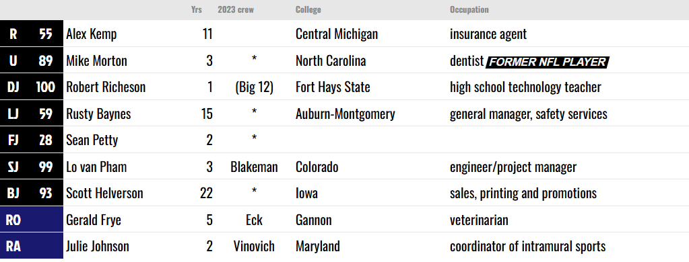Image resolution: width=689 pixels, height=262 pixels.
Task: Click the FORMER NFL PLAYER badge
Action: coord(547,62)
